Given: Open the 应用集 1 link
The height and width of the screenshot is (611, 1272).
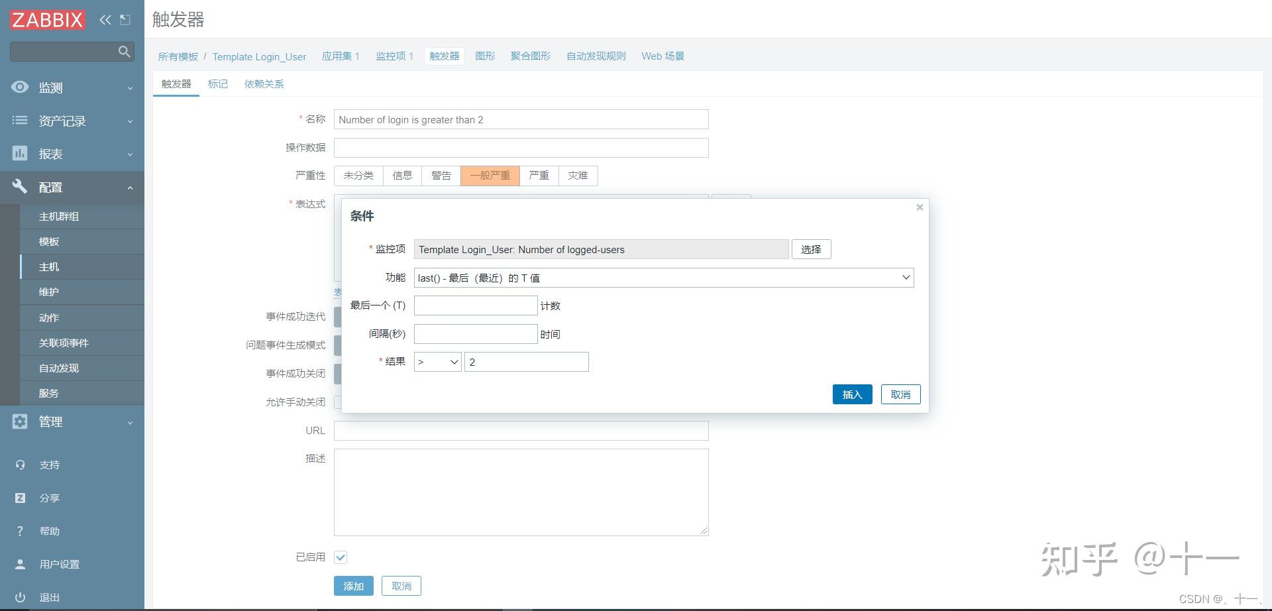Looking at the screenshot, I should (x=341, y=56).
